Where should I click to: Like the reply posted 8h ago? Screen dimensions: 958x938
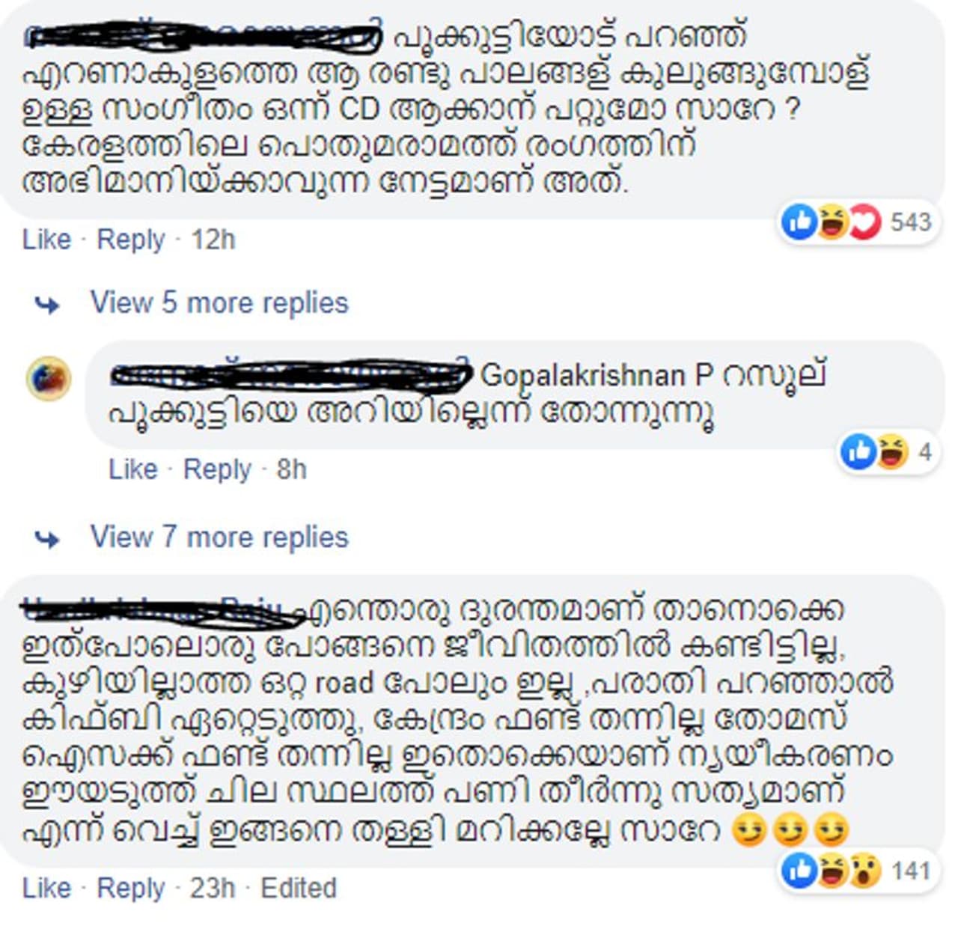(133, 469)
